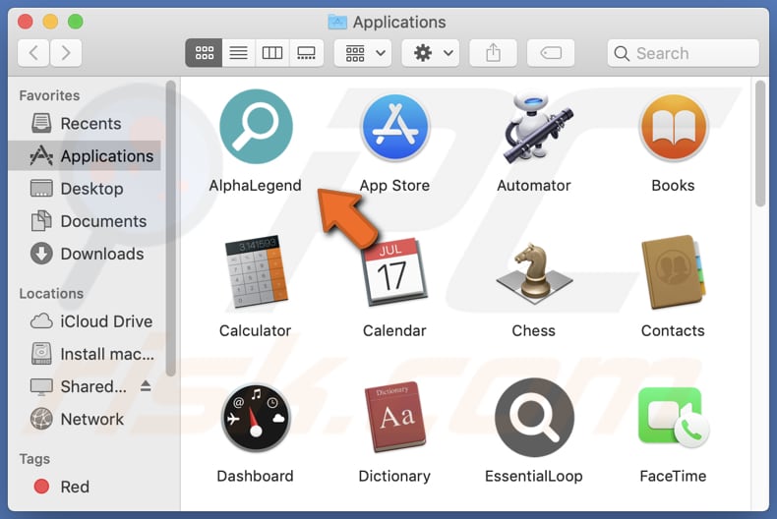
Task: Select the Red tag in sidebar
Action: pos(74,487)
